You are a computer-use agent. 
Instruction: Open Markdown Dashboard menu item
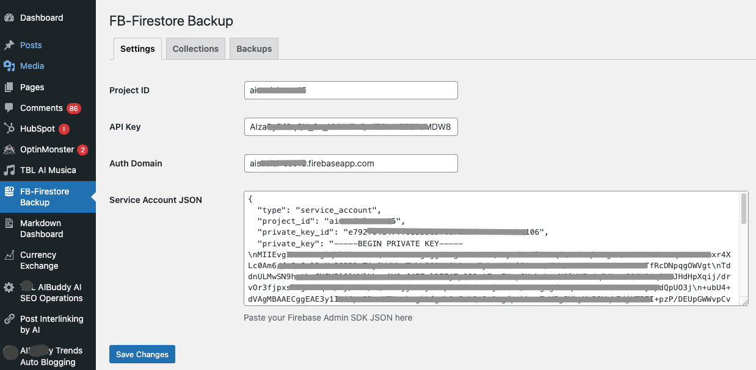[x=42, y=229]
